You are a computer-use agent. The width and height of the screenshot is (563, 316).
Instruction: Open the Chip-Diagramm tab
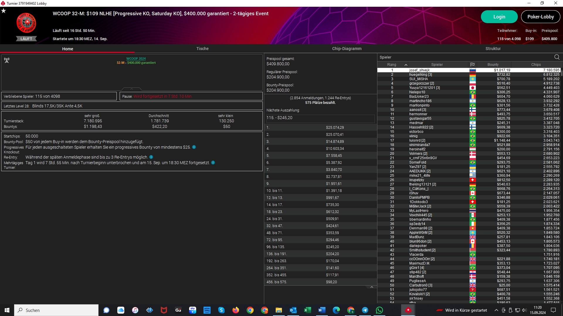(x=347, y=49)
